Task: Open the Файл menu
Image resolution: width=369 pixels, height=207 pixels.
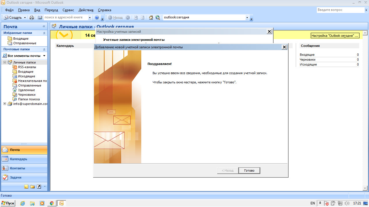Action: click(9, 10)
